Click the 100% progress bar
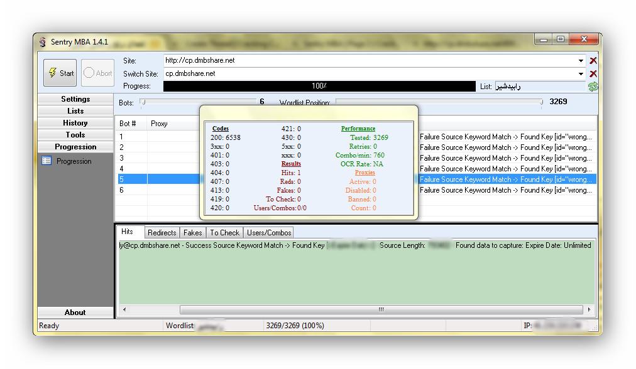This screenshot has width=636, height=369. [319, 86]
